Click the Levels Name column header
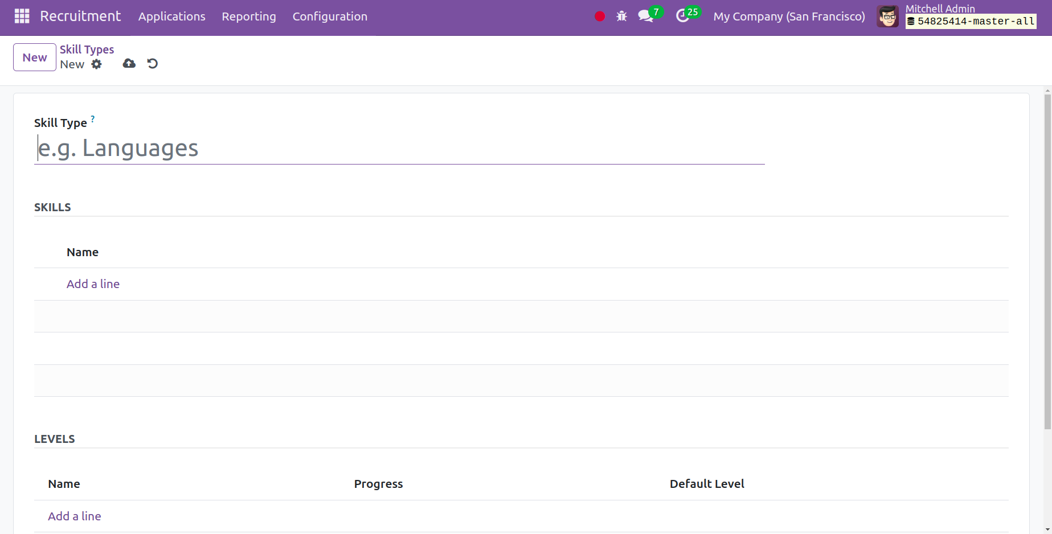The height and width of the screenshot is (534, 1052). click(x=64, y=484)
